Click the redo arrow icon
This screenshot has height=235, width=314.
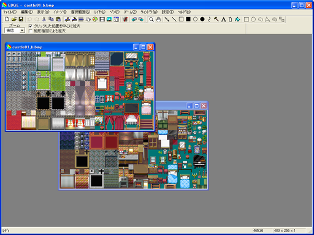pos(37,19)
